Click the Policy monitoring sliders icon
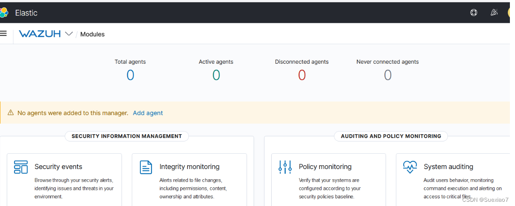 (x=285, y=167)
